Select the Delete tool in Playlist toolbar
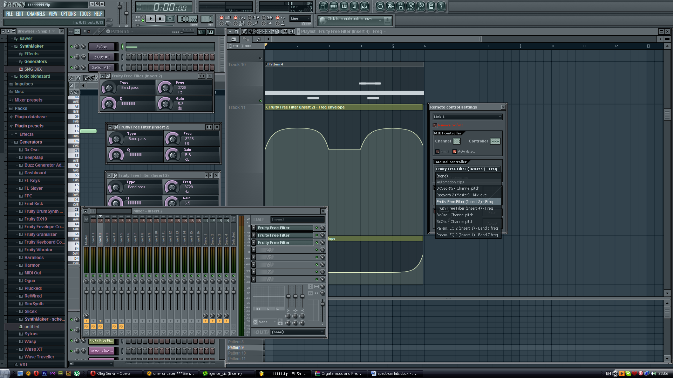Image resolution: width=673 pixels, height=378 pixels. [x=256, y=31]
